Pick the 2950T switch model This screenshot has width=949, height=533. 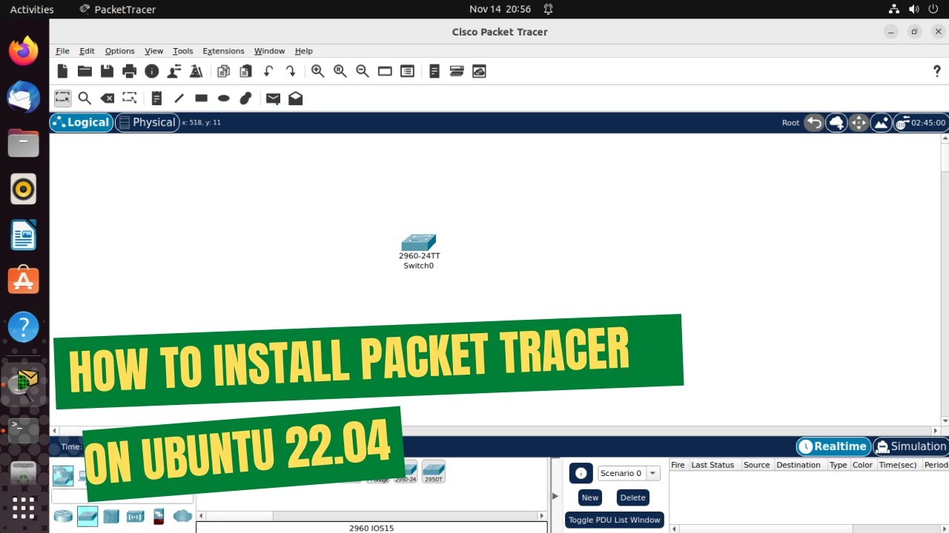point(433,472)
